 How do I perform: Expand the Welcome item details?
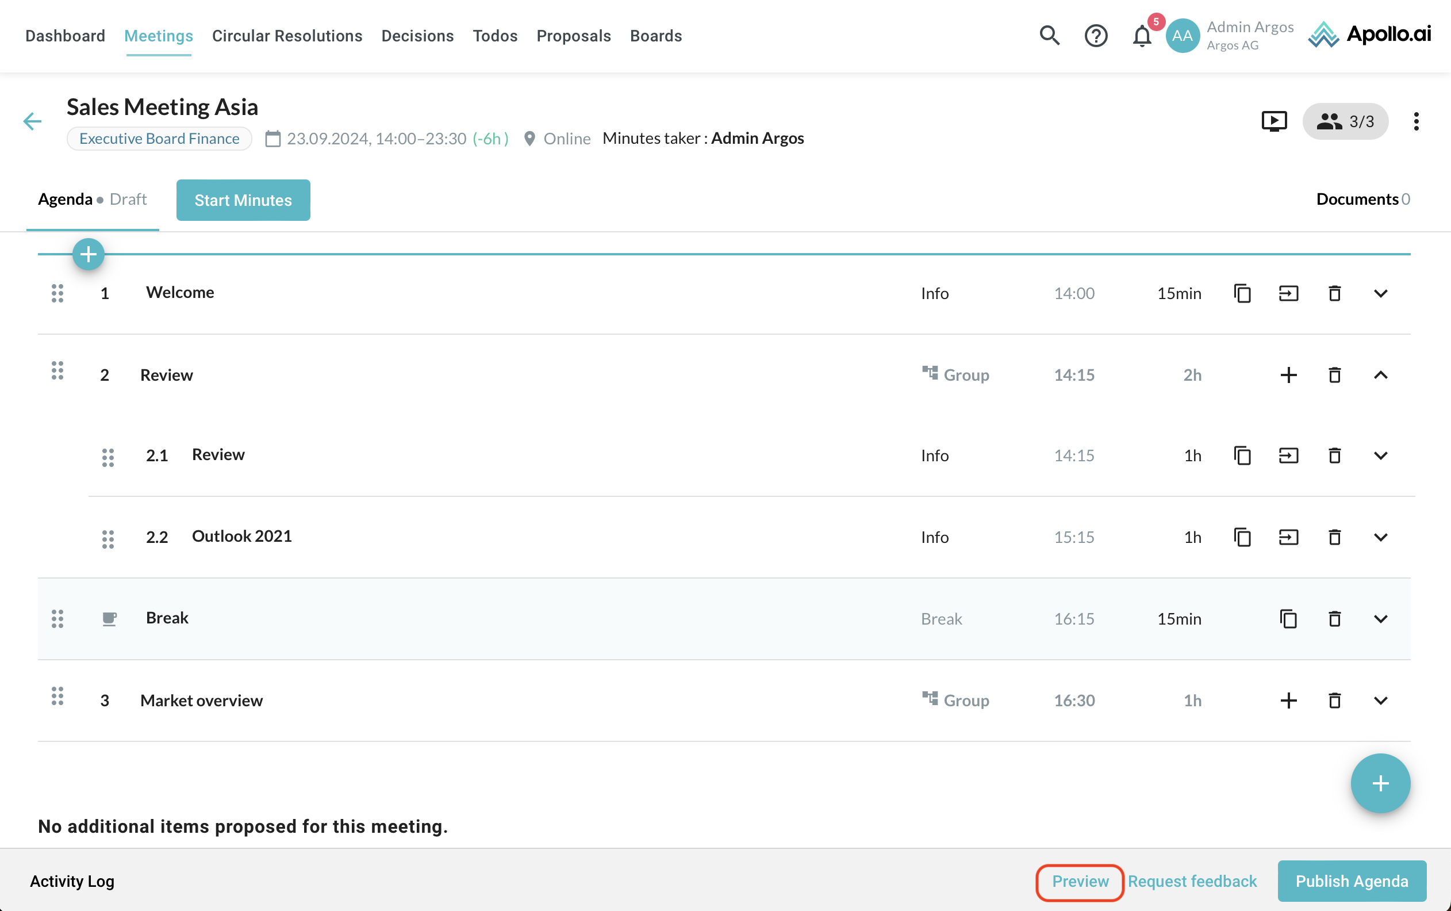pyautogui.click(x=1380, y=293)
